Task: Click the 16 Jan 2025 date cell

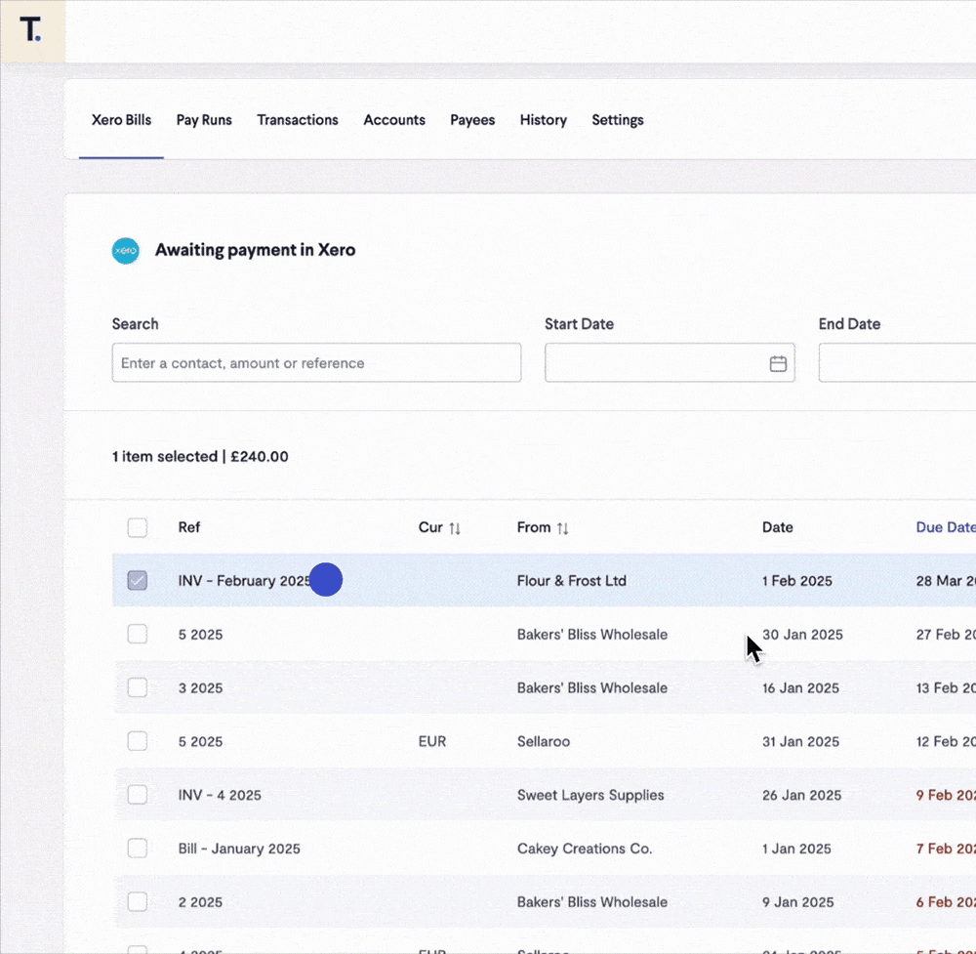Action: (800, 687)
